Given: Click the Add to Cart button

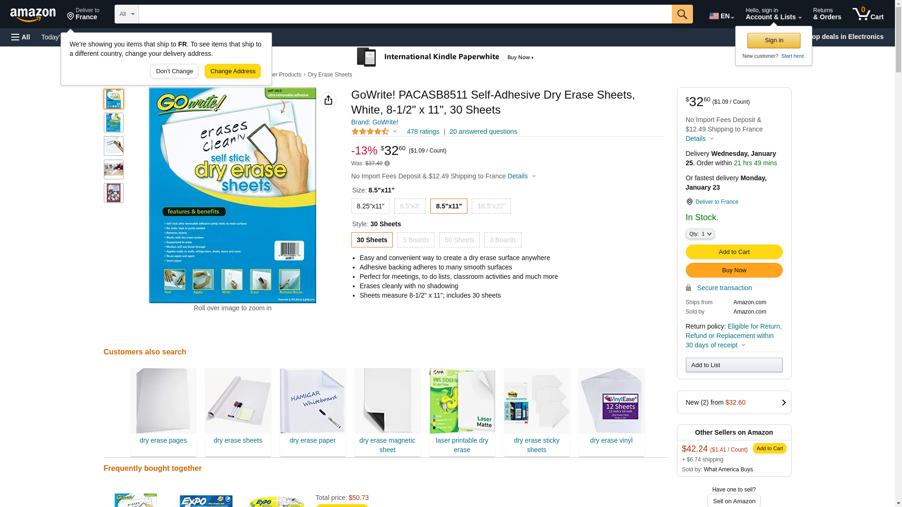Looking at the screenshot, I should tap(734, 252).
